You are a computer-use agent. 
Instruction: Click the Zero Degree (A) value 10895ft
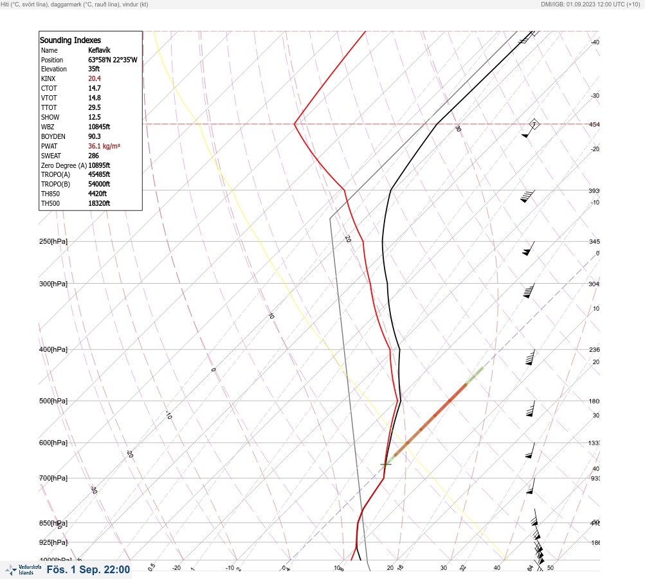click(99, 165)
